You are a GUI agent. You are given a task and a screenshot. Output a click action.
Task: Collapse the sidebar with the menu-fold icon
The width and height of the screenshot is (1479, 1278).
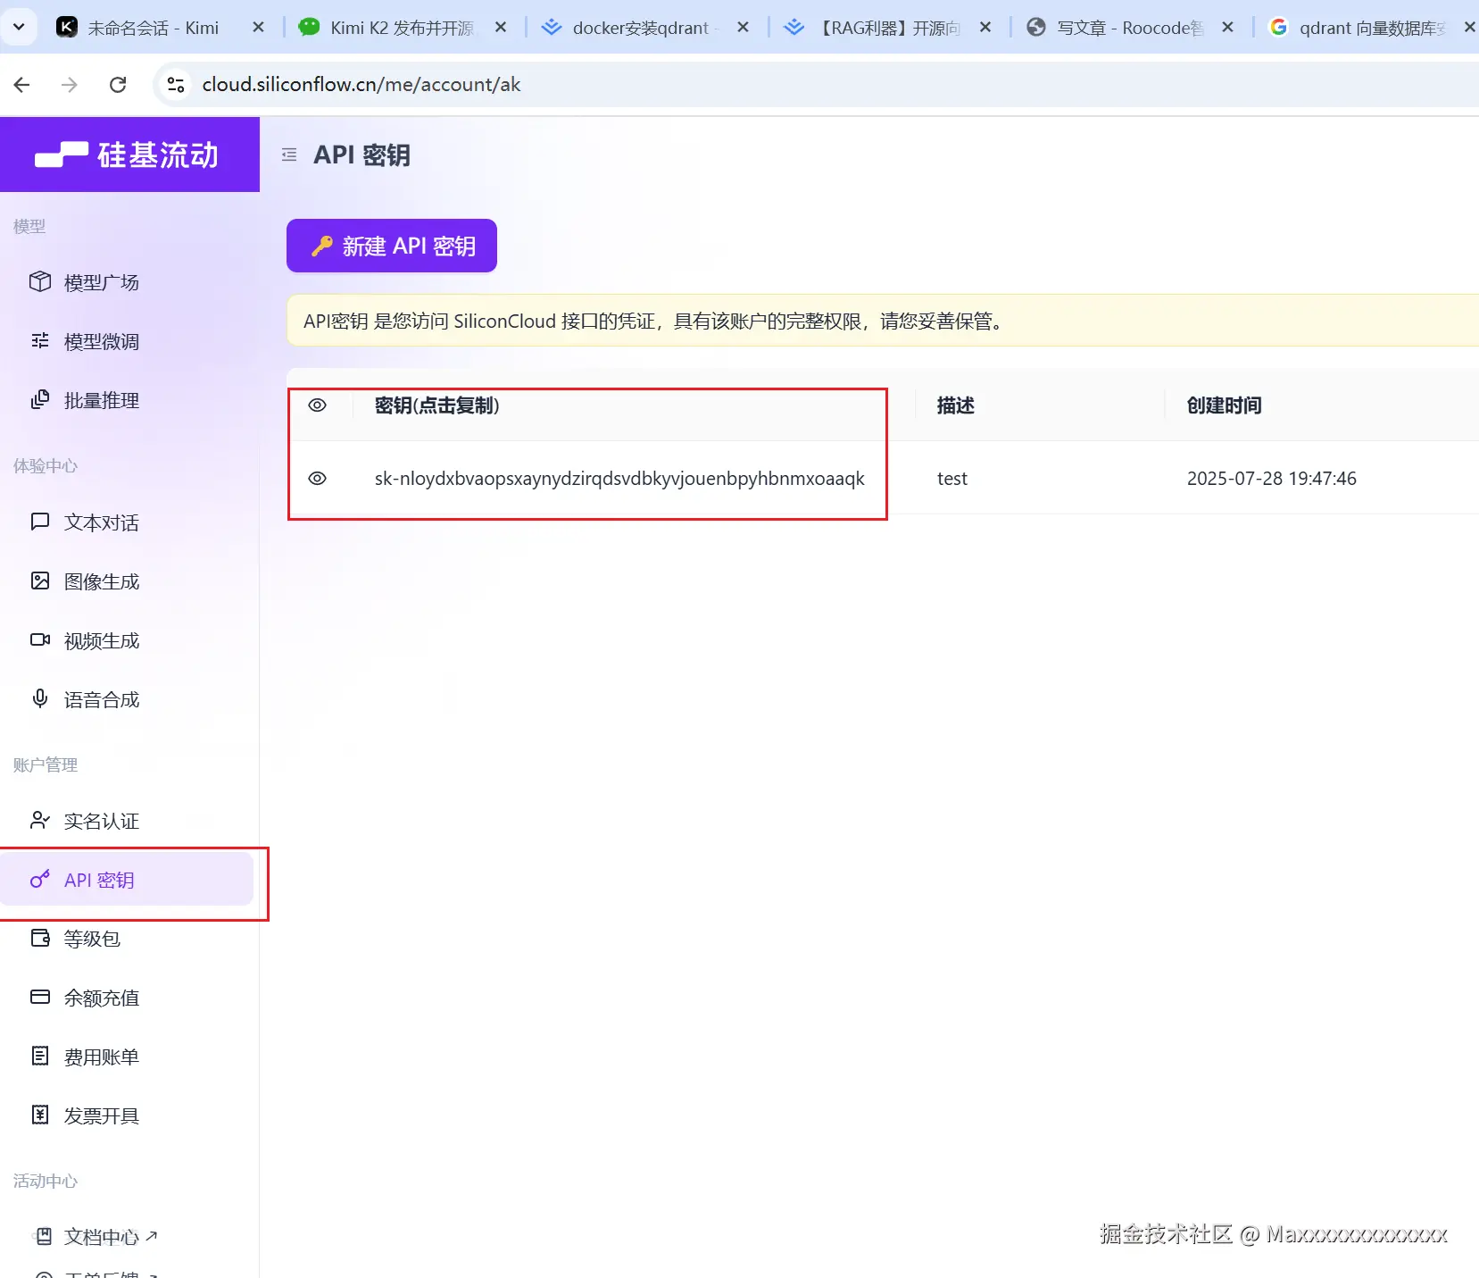click(289, 155)
